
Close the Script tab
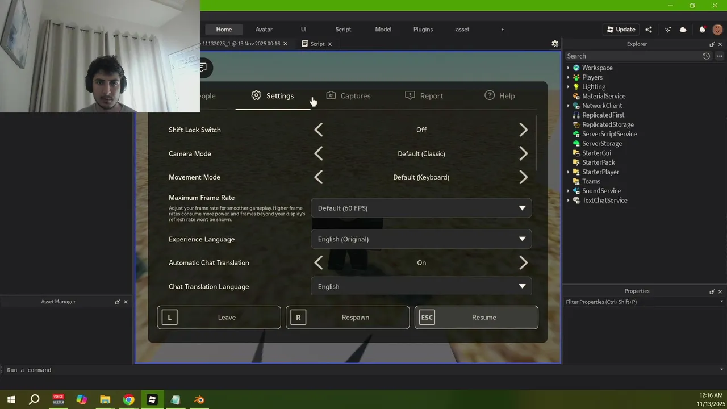[x=330, y=44]
